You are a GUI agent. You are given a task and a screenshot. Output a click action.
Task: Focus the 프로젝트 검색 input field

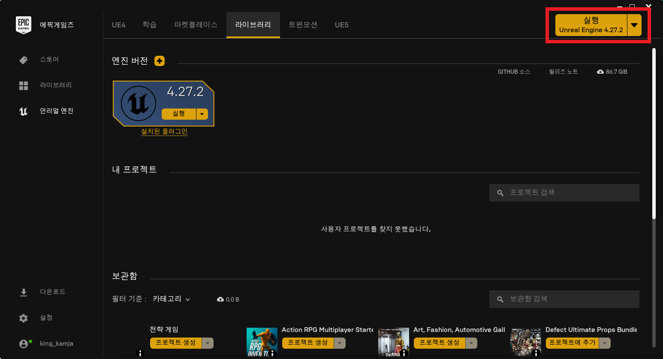click(x=564, y=193)
